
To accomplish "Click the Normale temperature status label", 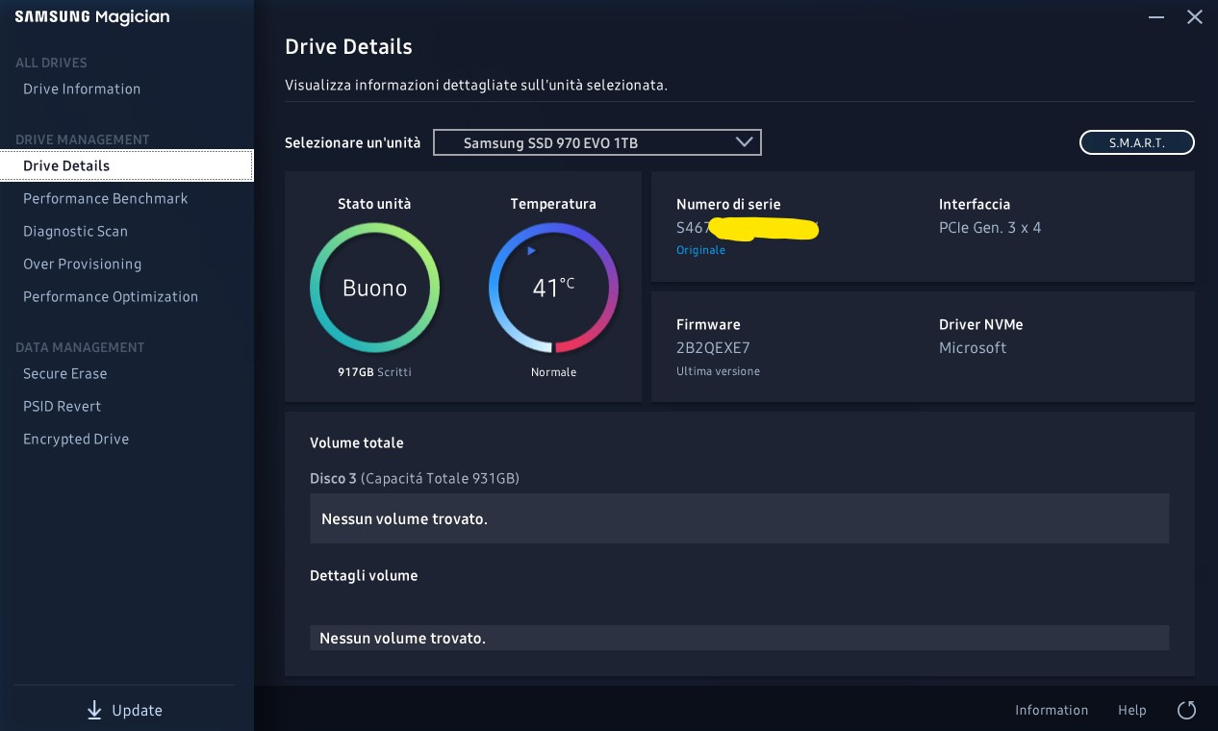I will click(x=553, y=371).
